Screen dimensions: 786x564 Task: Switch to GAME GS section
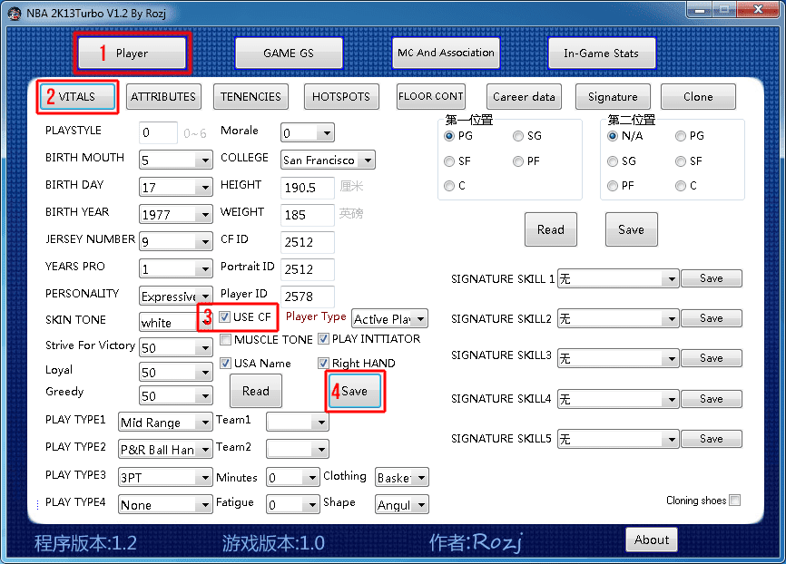(x=289, y=53)
